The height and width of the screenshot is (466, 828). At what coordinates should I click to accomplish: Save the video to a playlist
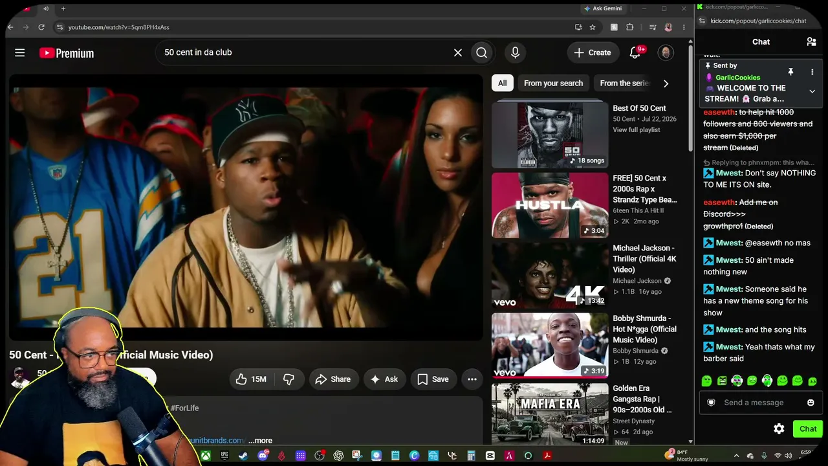433,379
